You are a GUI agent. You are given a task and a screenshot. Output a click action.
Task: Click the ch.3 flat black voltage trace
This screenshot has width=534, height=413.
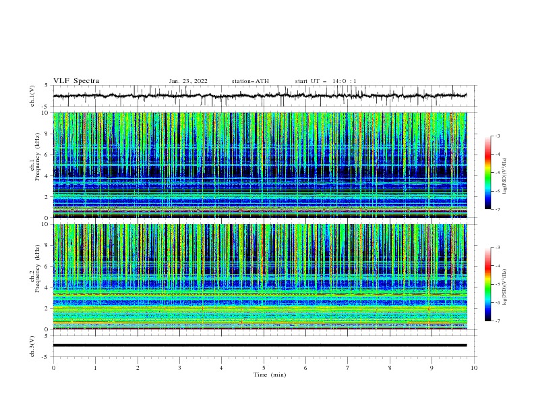[260, 346]
